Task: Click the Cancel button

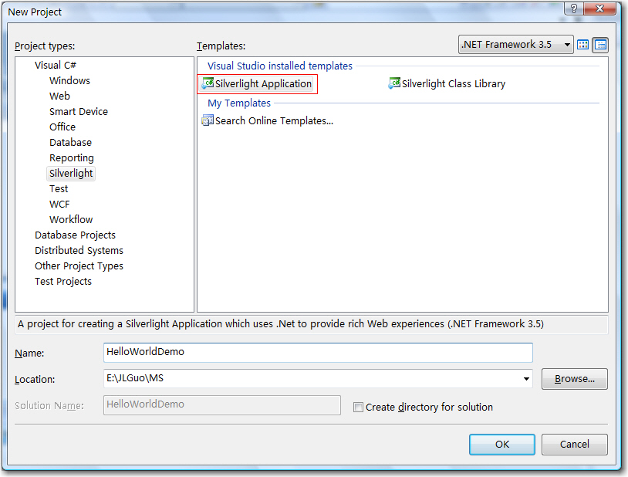Action: [574, 444]
